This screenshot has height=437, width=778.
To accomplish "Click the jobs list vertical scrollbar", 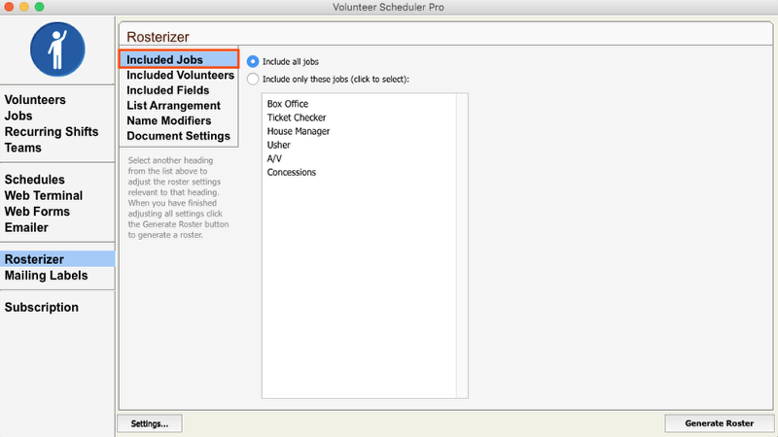I will (x=462, y=246).
